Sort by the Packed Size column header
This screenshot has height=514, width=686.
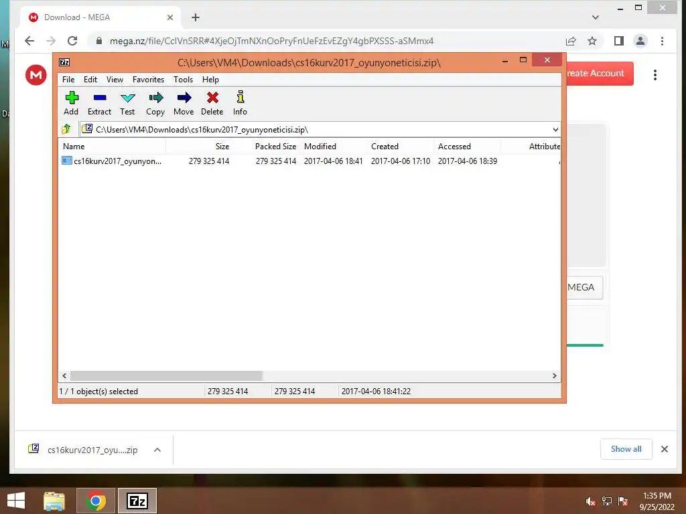[x=267, y=147]
